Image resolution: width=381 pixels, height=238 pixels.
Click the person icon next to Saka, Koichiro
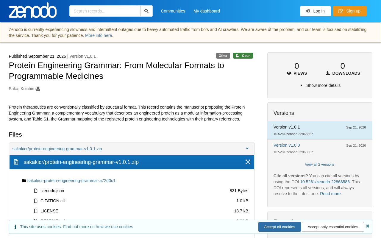coord(38,89)
